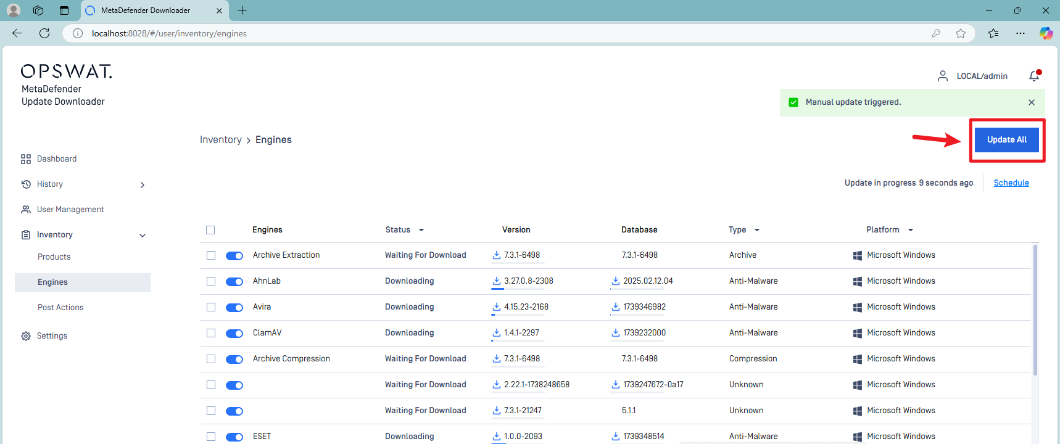
Task: Open the Dashboard menu item
Action: 57,159
